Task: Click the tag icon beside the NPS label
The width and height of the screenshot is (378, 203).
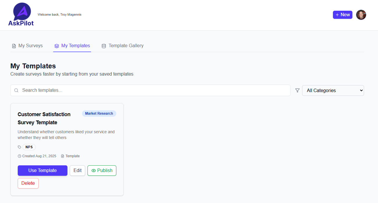Action: pos(19,147)
